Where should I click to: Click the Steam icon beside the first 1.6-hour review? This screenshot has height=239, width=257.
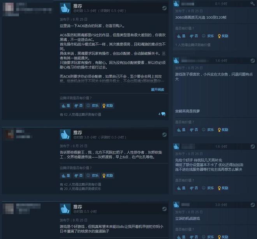pyautogui.click(x=253, y=61)
